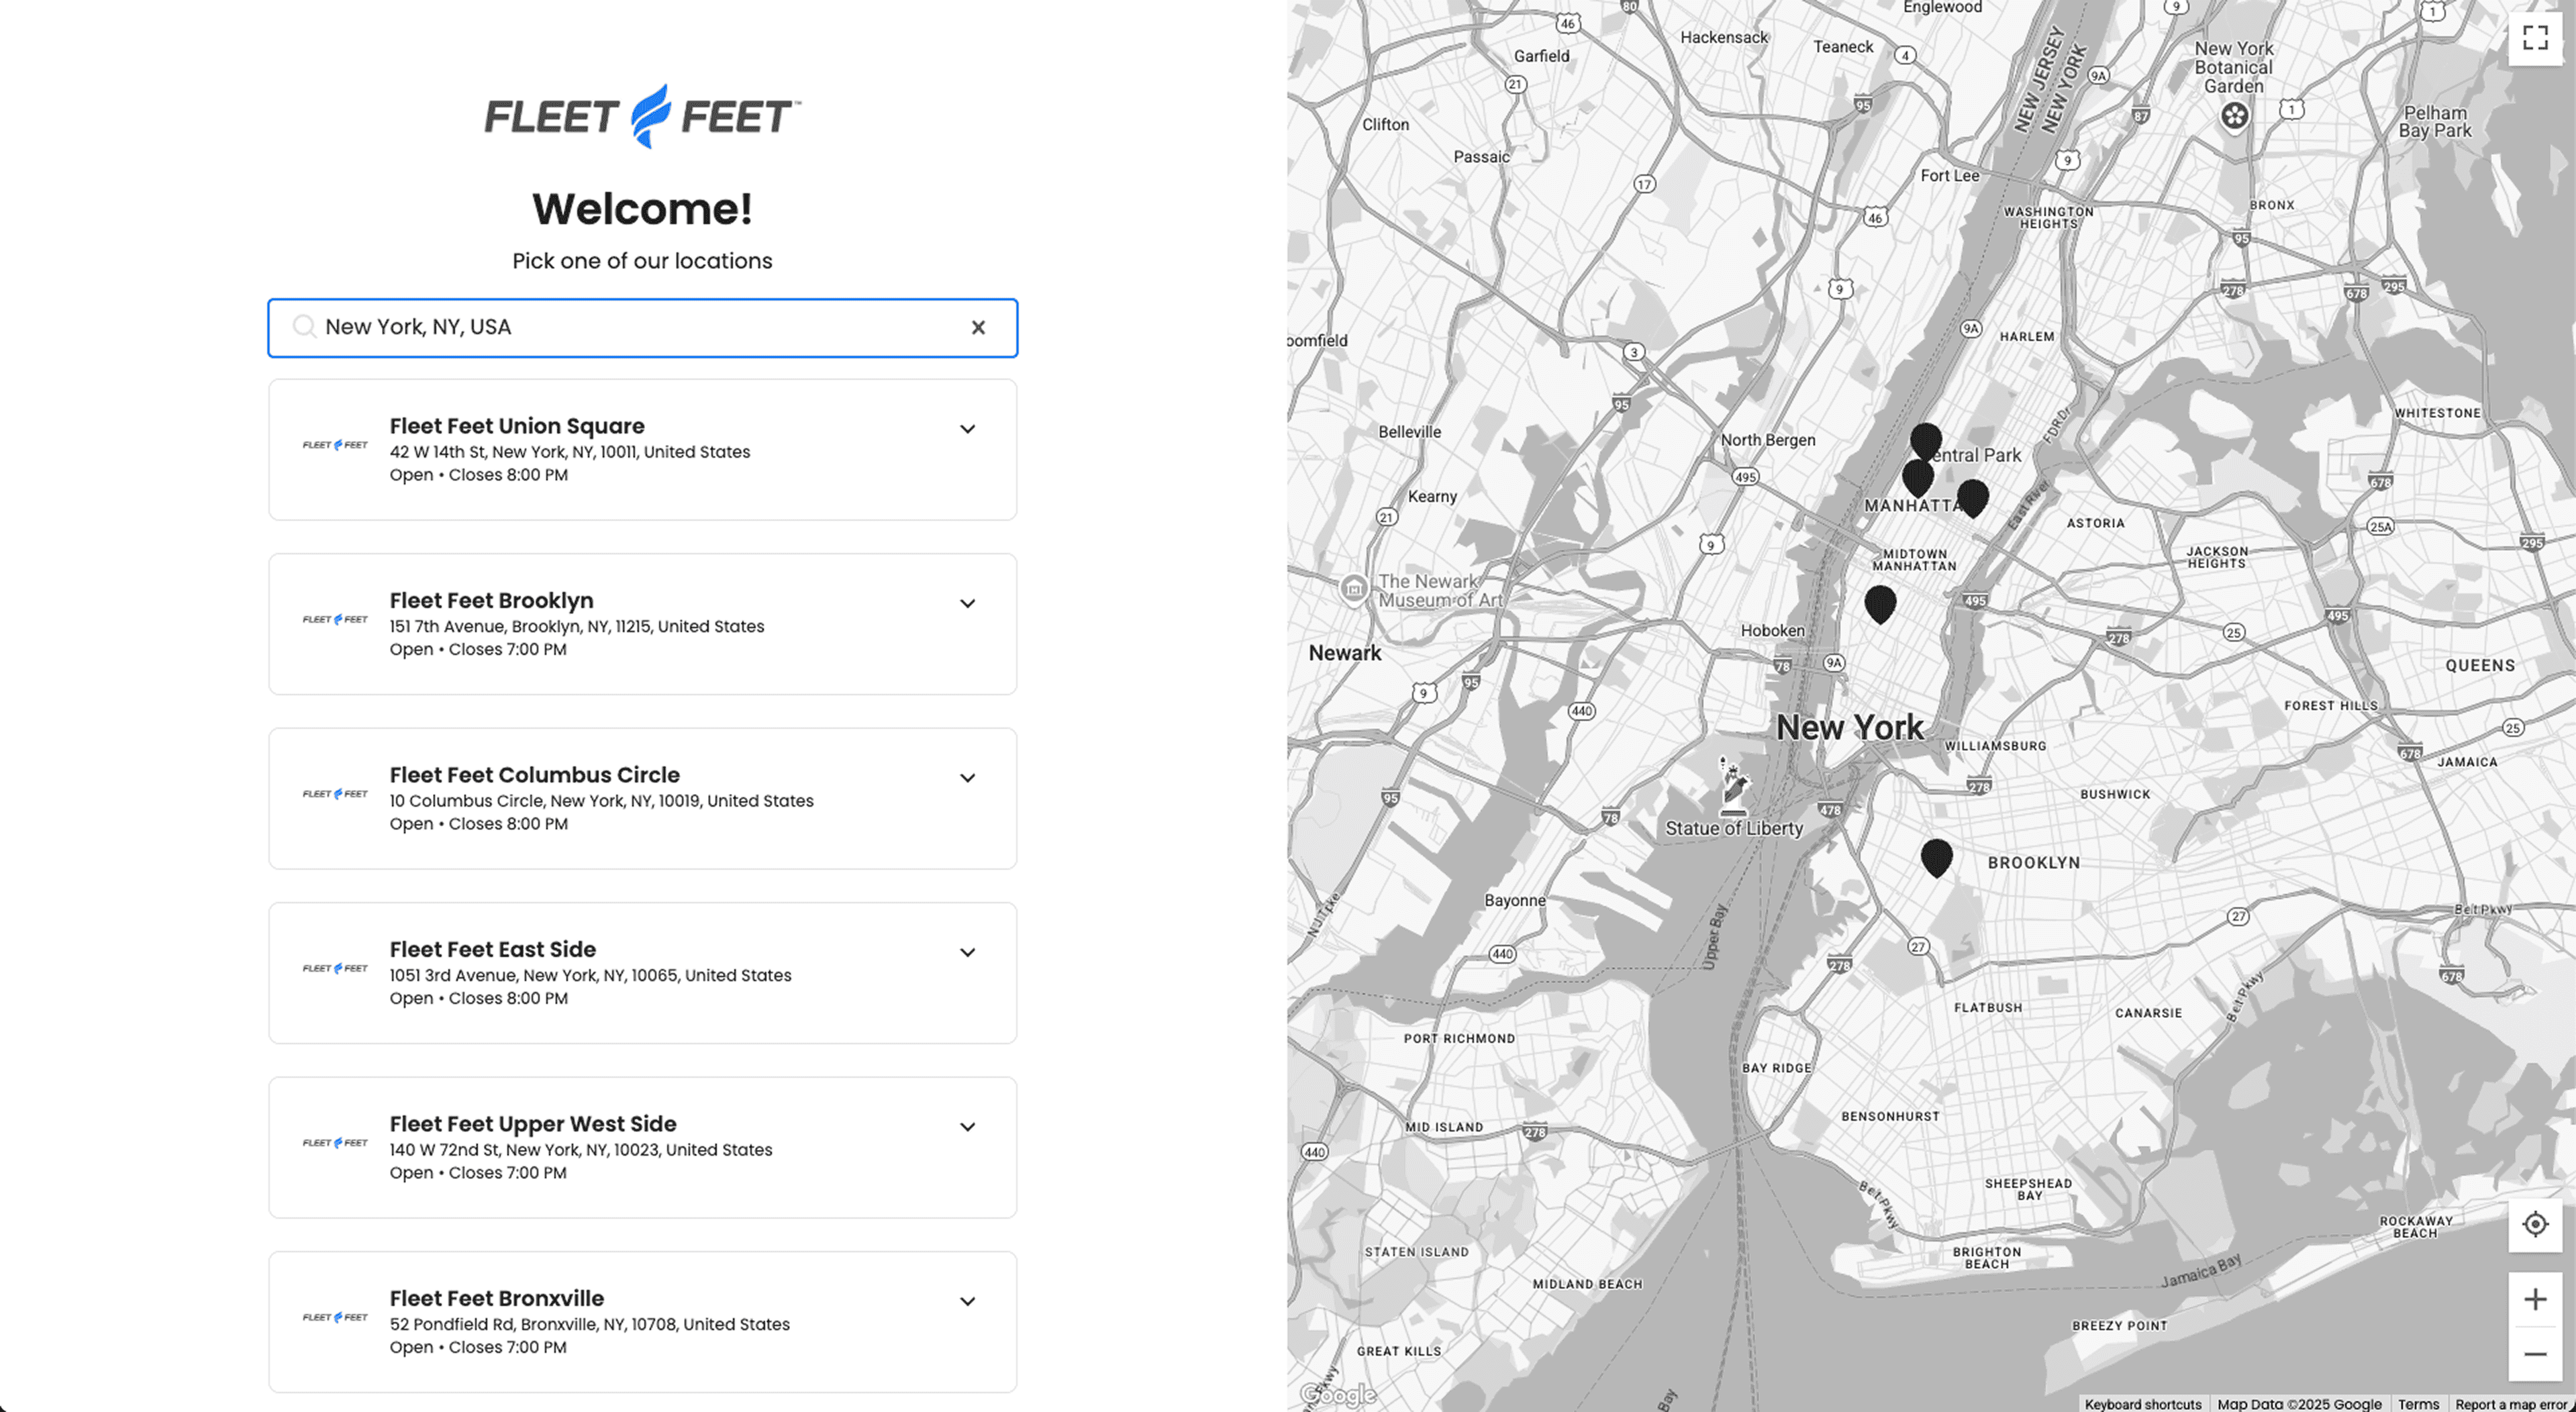Select Fleet Feet Upper West Side title

click(532, 1124)
